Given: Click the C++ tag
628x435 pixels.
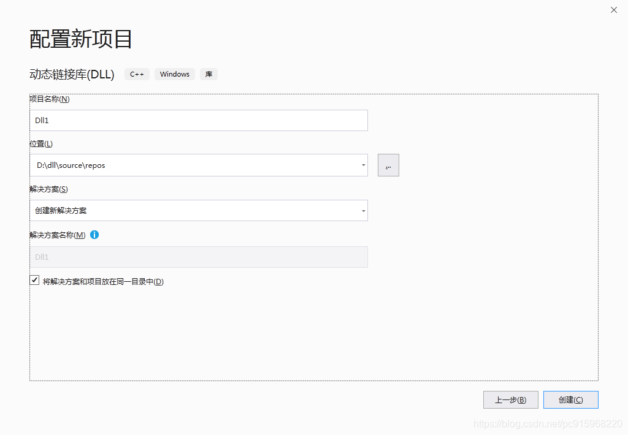Looking at the screenshot, I should tap(137, 74).
